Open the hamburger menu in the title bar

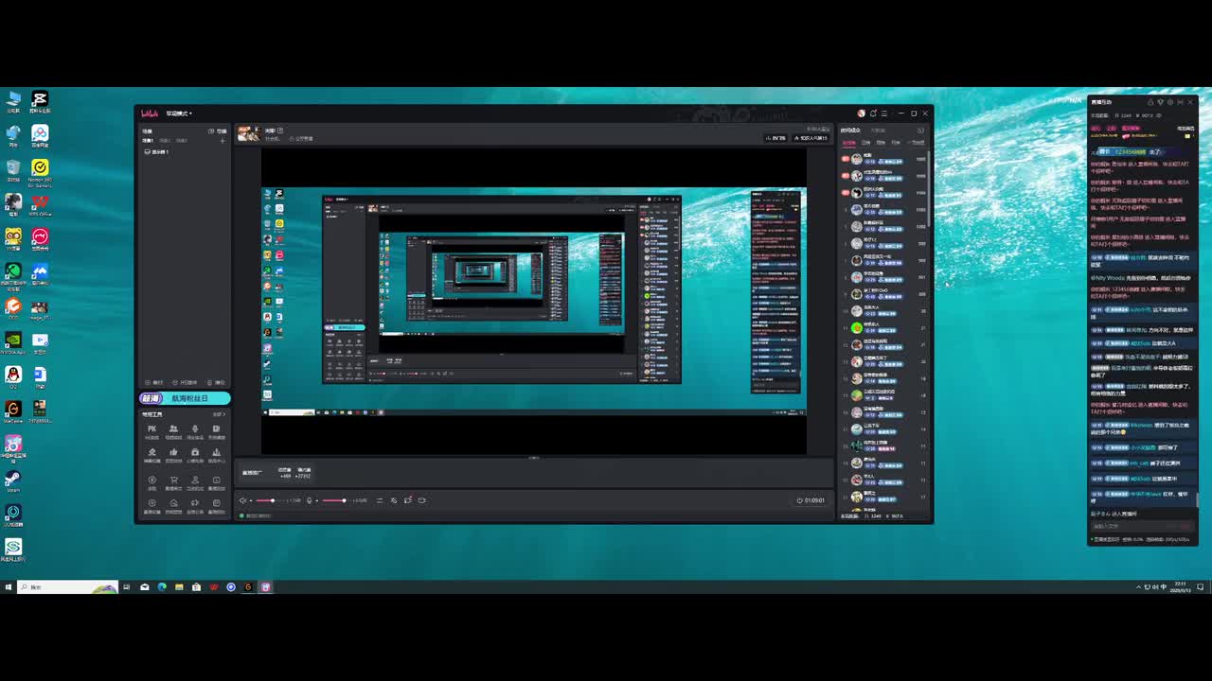point(884,113)
